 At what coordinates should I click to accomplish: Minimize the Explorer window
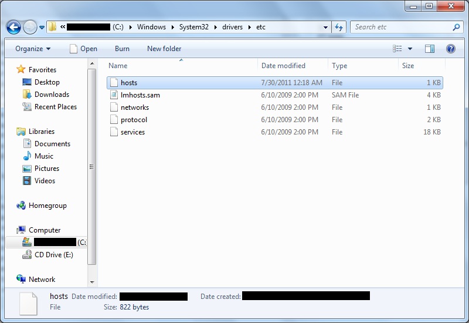click(413, 6)
